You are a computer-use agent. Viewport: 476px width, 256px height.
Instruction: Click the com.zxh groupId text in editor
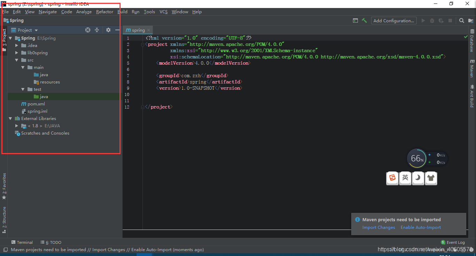[191, 75]
